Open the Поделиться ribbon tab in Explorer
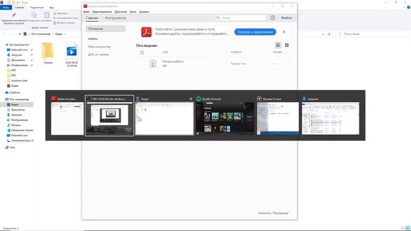The width and height of the screenshot is (411, 231). point(37,7)
